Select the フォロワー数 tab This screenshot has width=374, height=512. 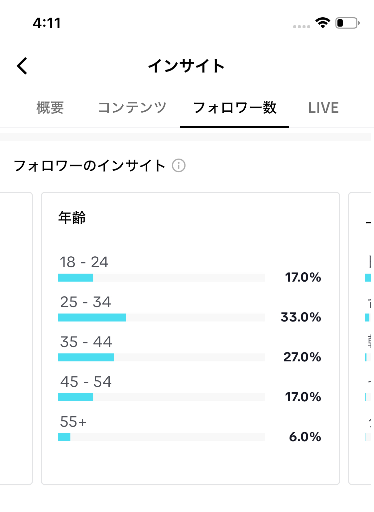coord(234,108)
